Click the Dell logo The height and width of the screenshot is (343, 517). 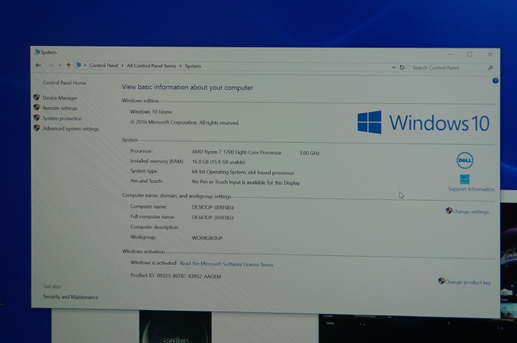465,160
